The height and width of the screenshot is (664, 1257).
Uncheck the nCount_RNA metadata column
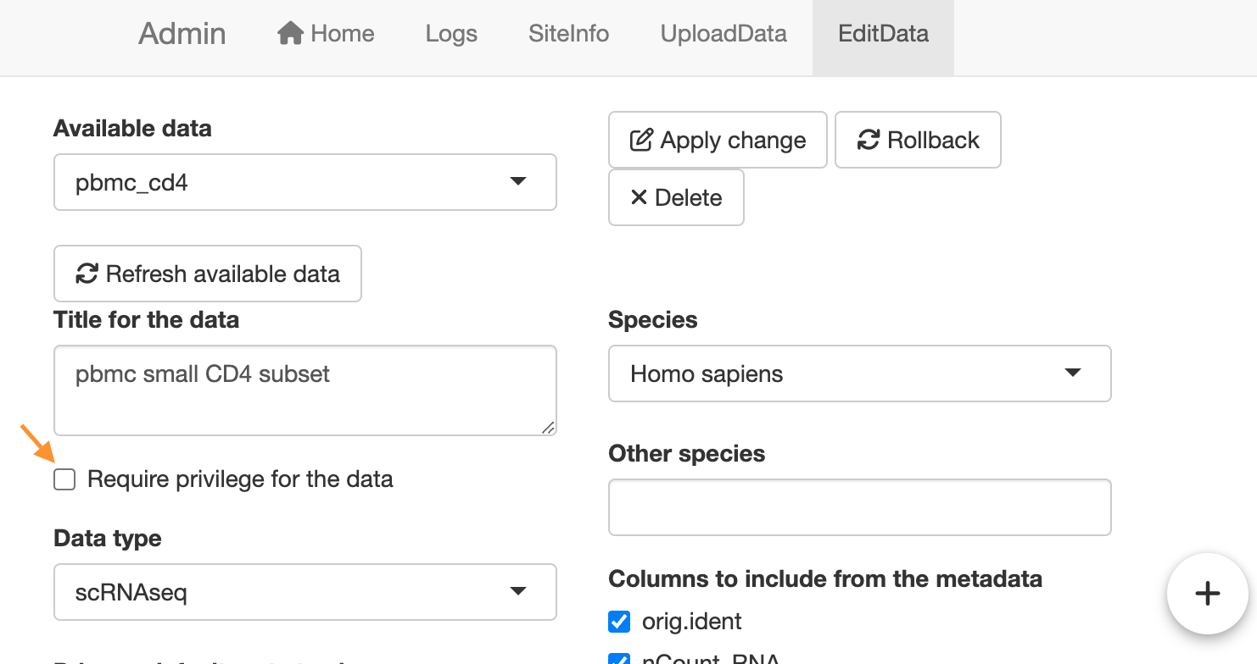pos(619,660)
